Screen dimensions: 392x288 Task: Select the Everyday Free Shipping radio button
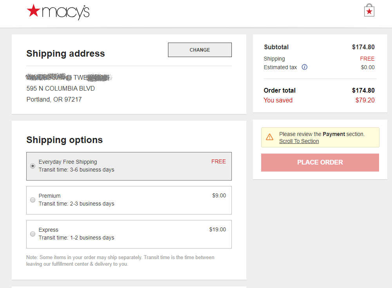(33, 166)
